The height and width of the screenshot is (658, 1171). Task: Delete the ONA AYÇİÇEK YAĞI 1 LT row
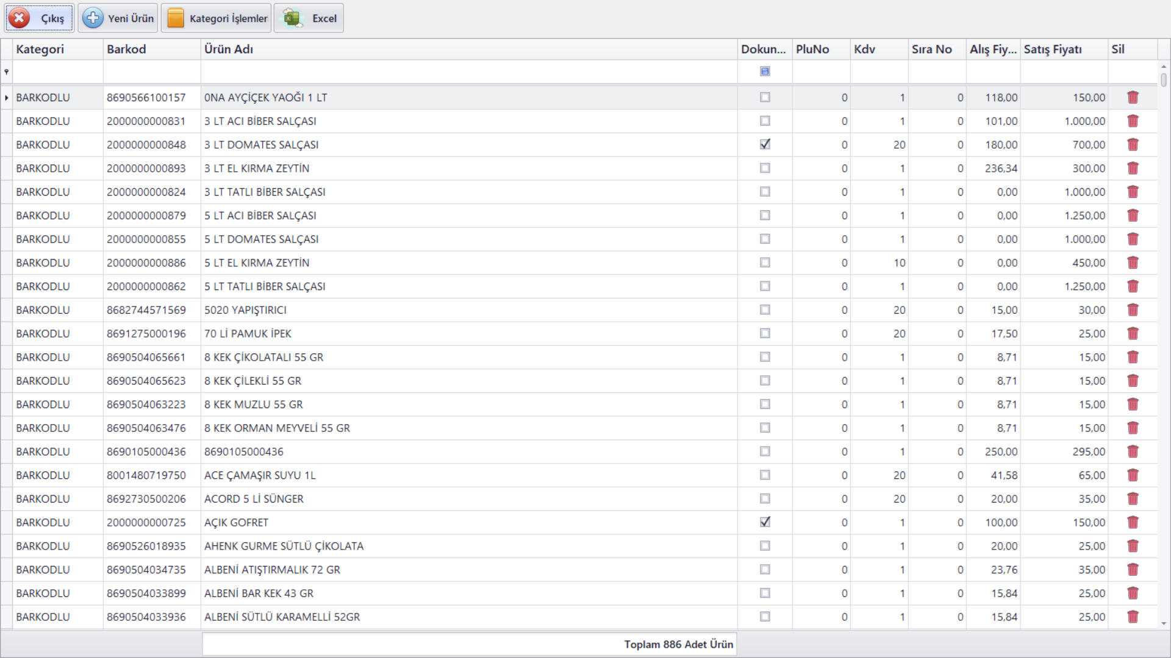[1133, 97]
